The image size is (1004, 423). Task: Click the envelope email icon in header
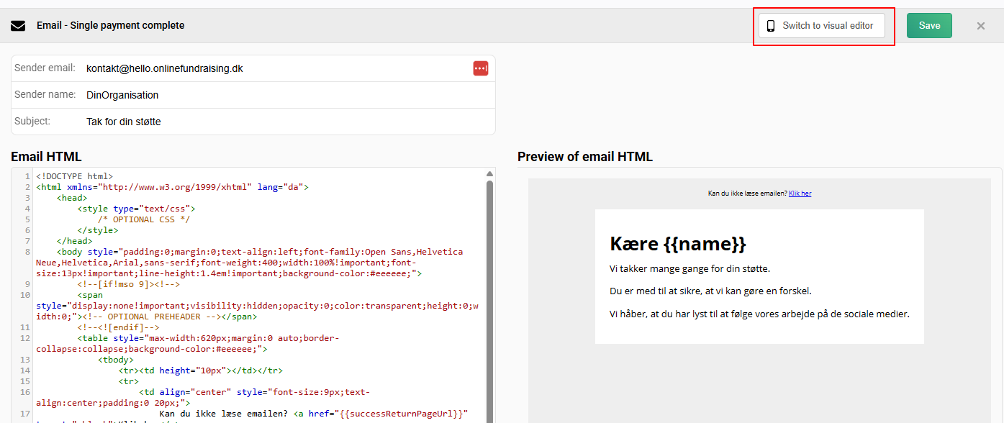pyautogui.click(x=18, y=26)
